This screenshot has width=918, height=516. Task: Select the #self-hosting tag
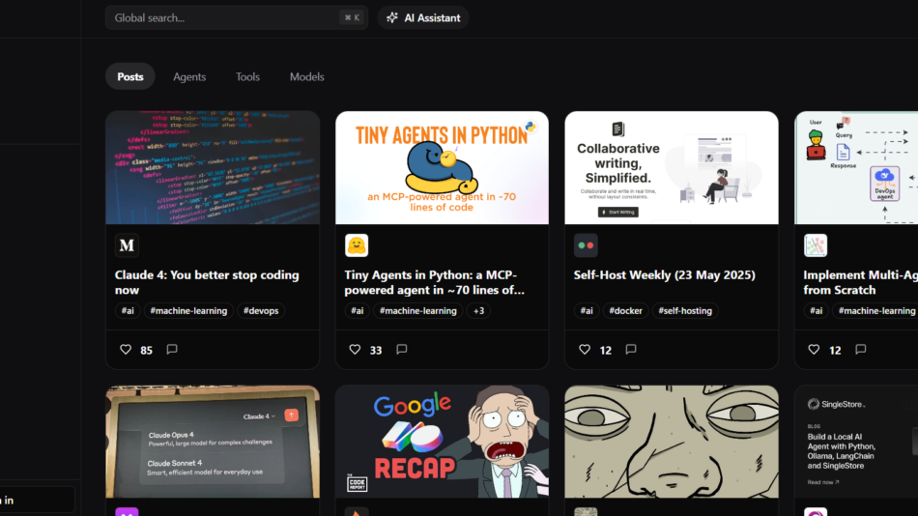pos(685,310)
